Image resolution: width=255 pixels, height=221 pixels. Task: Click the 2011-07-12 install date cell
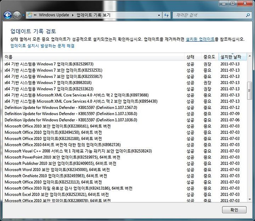point(230,108)
